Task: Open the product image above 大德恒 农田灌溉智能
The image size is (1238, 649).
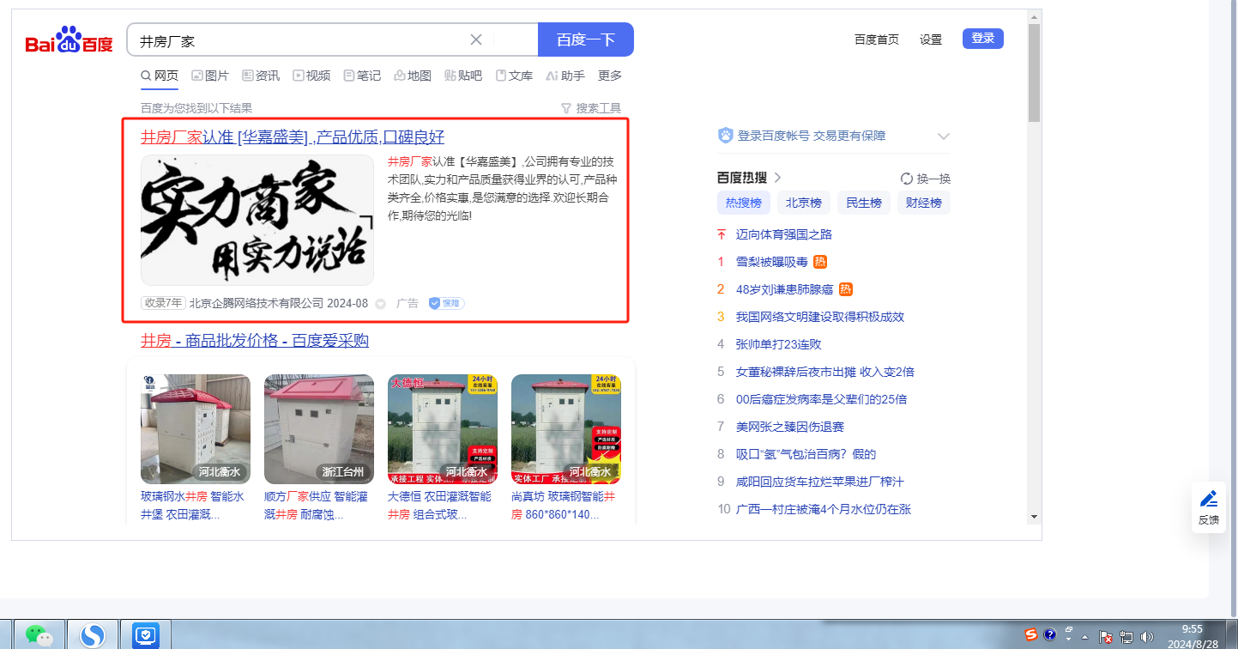Action: tap(443, 429)
